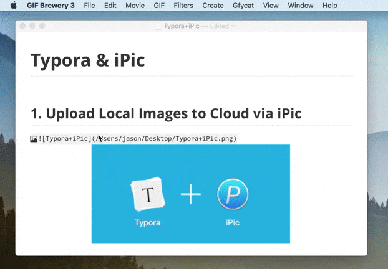Open the Edit menu
388x269 pixels.
click(110, 6)
